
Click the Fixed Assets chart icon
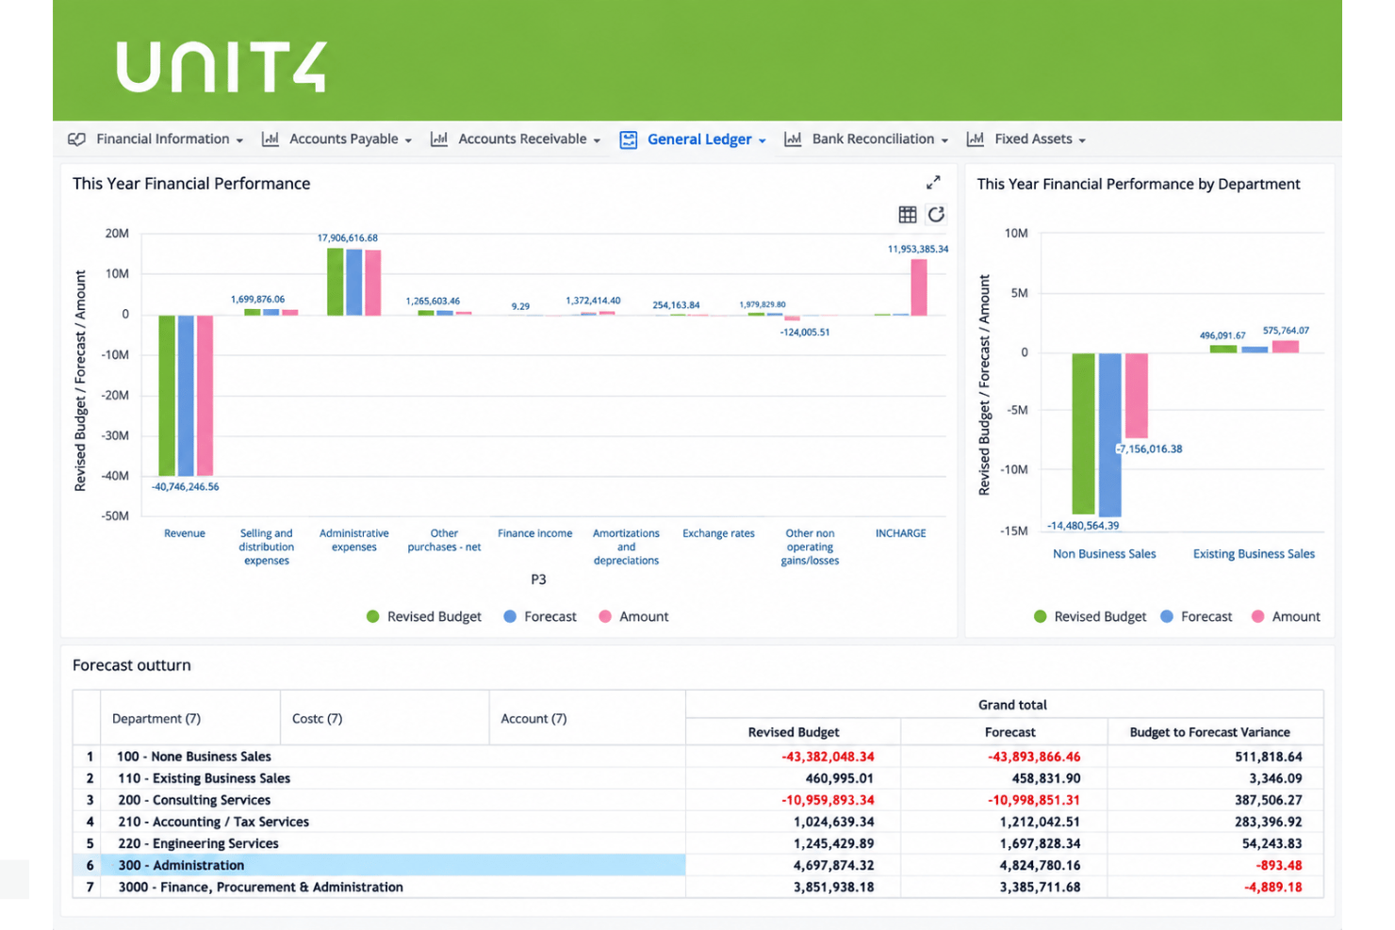click(x=976, y=139)
